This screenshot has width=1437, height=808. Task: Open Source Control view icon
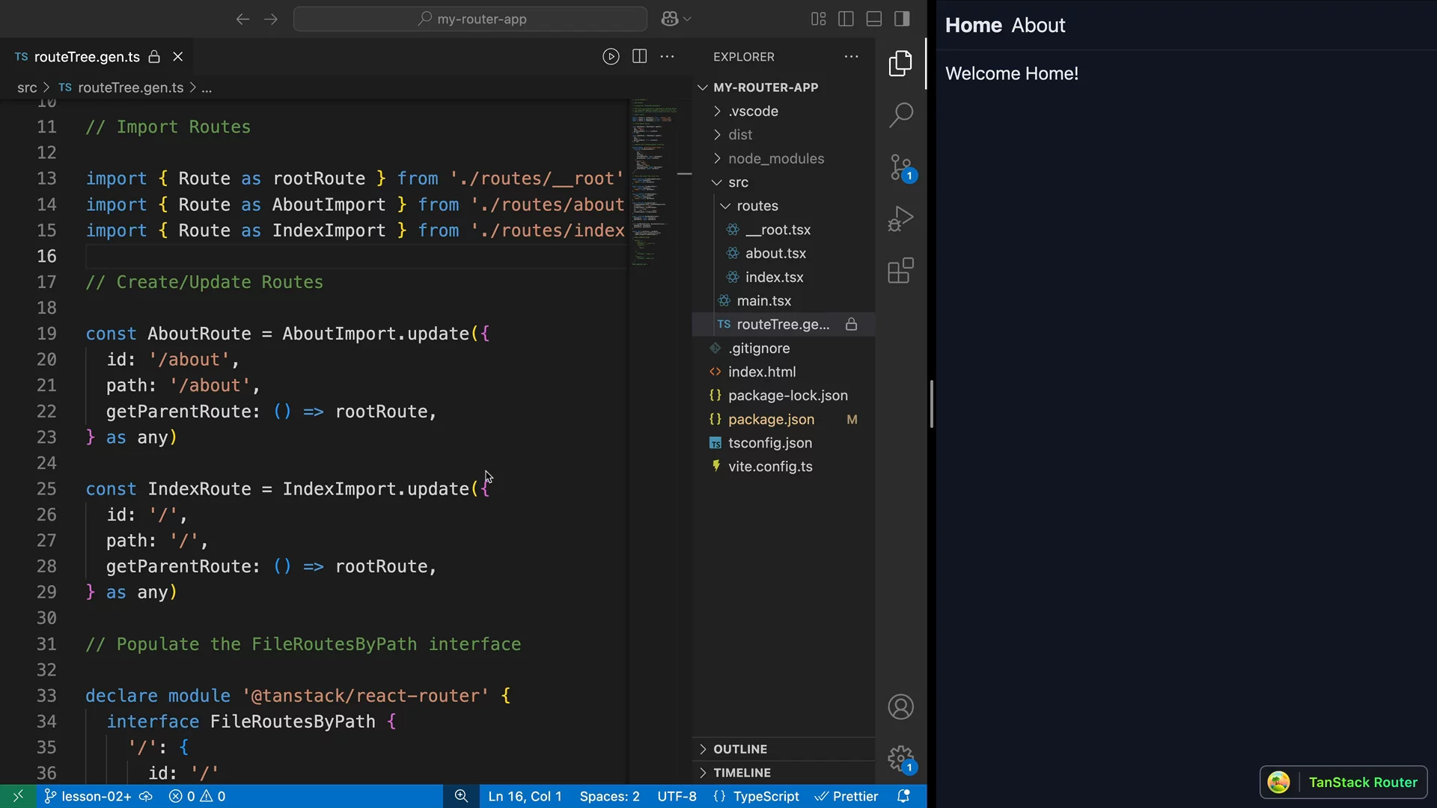coord(900,168)
